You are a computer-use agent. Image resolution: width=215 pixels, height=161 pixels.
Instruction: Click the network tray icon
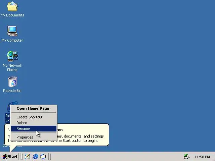187,157
